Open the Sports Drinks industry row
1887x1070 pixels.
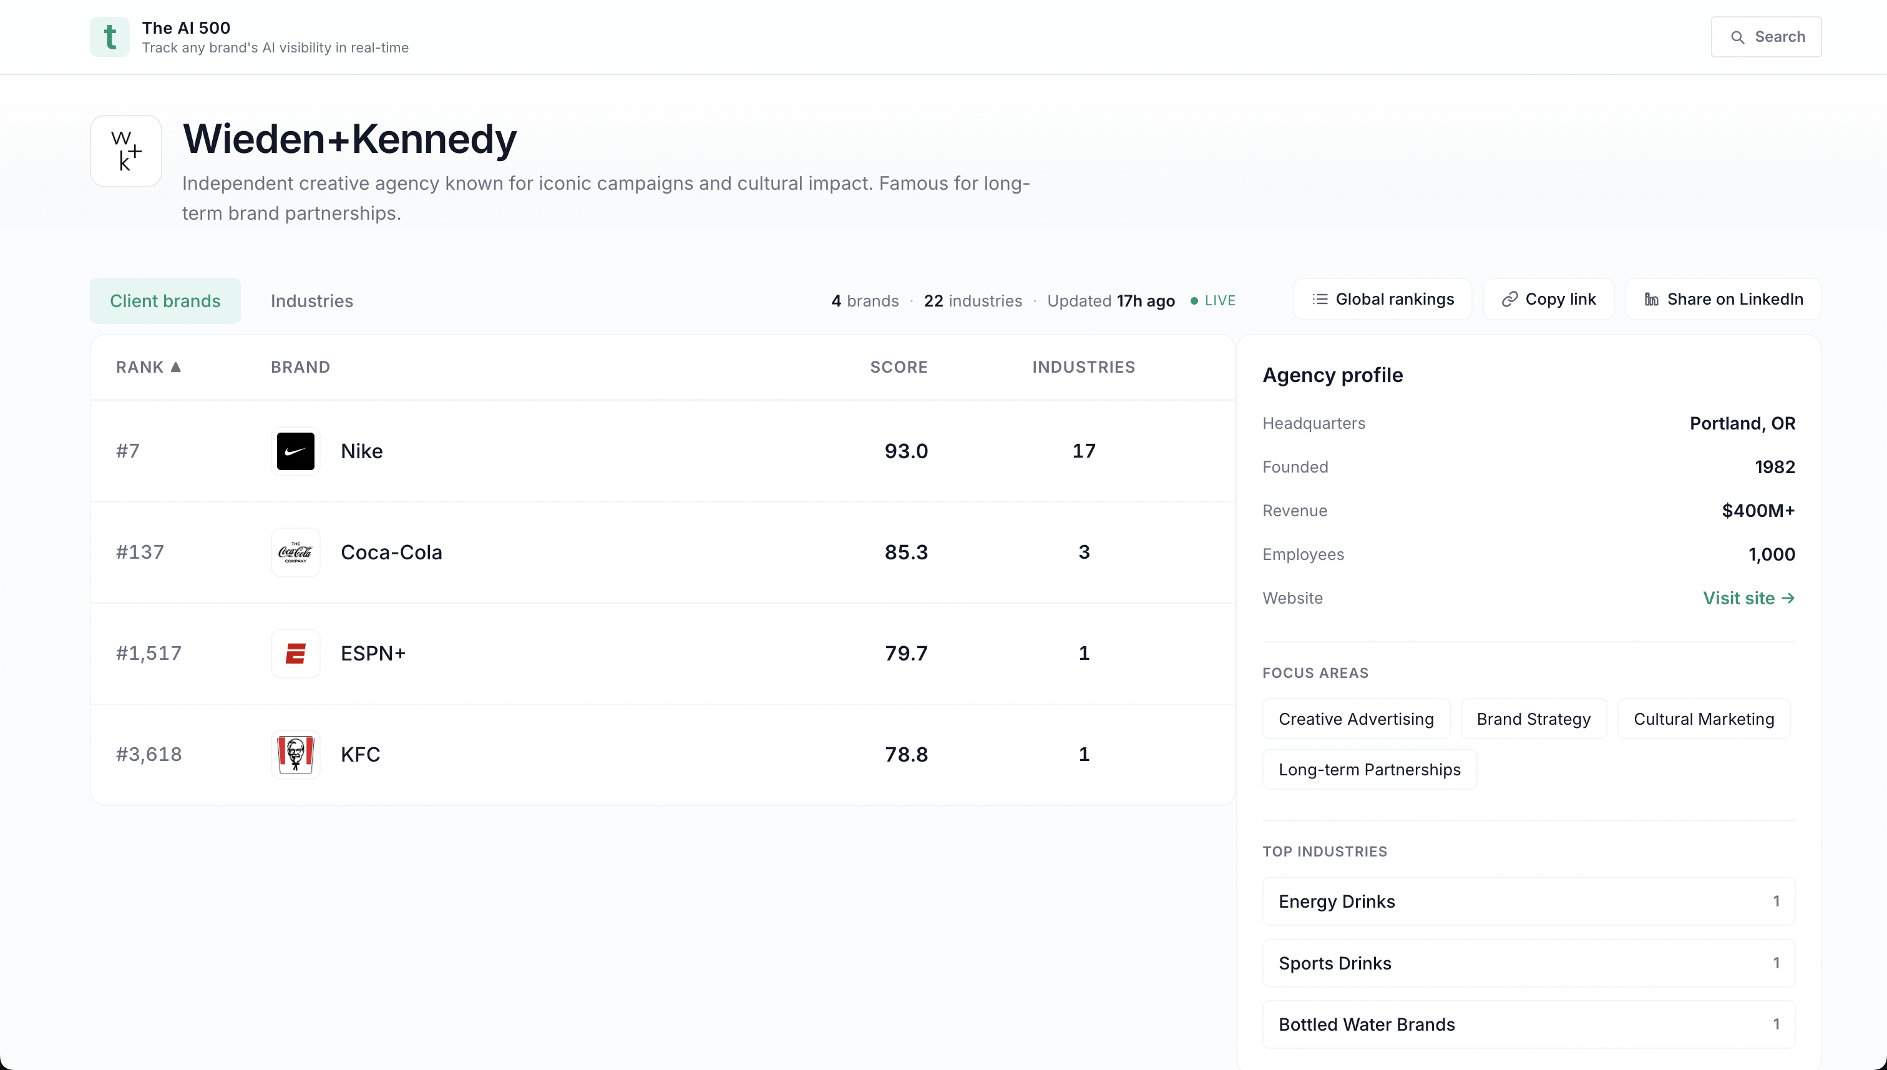[1528, 963]
